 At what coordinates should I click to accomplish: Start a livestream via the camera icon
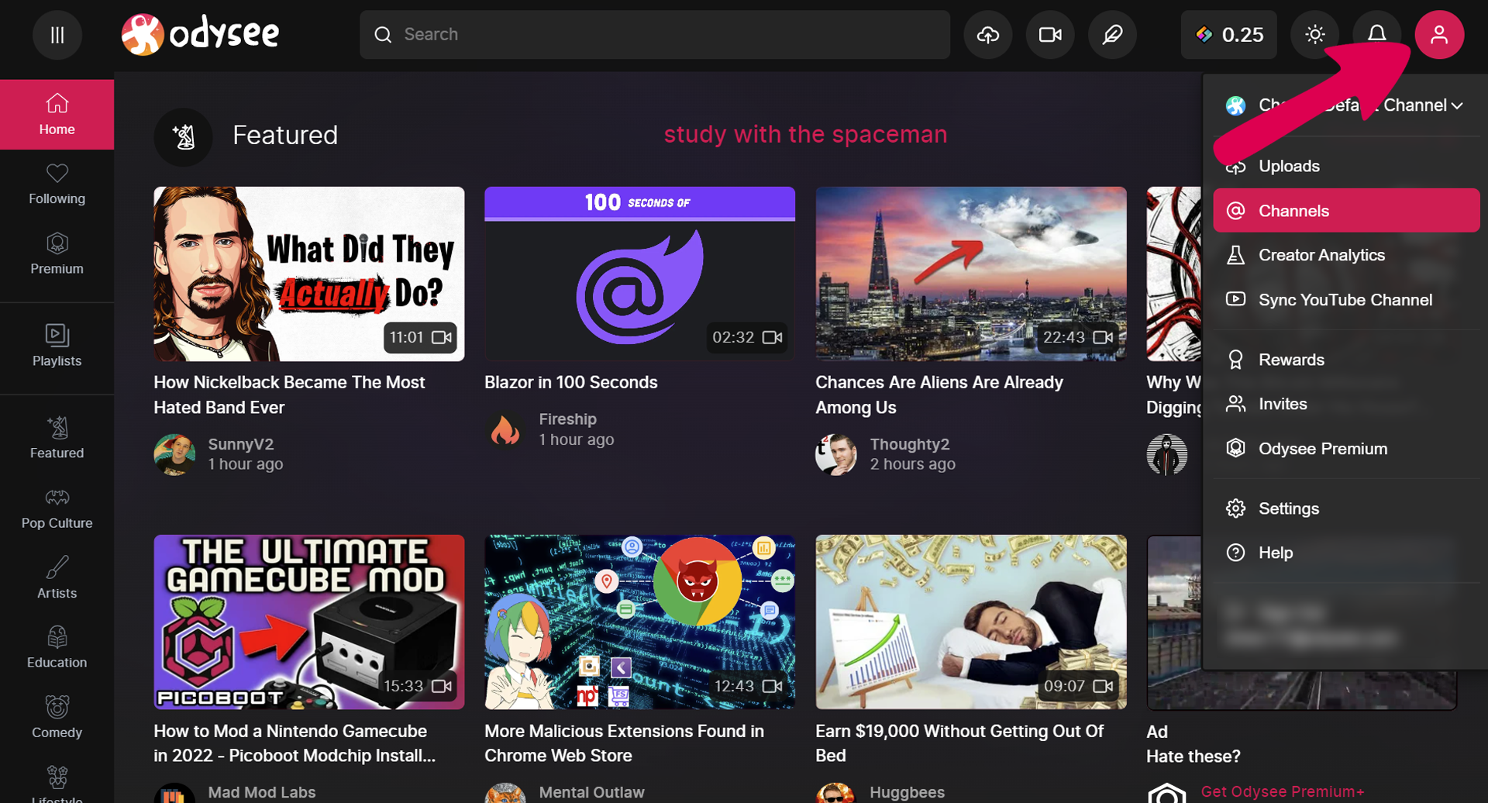[x=1049, y=34]
